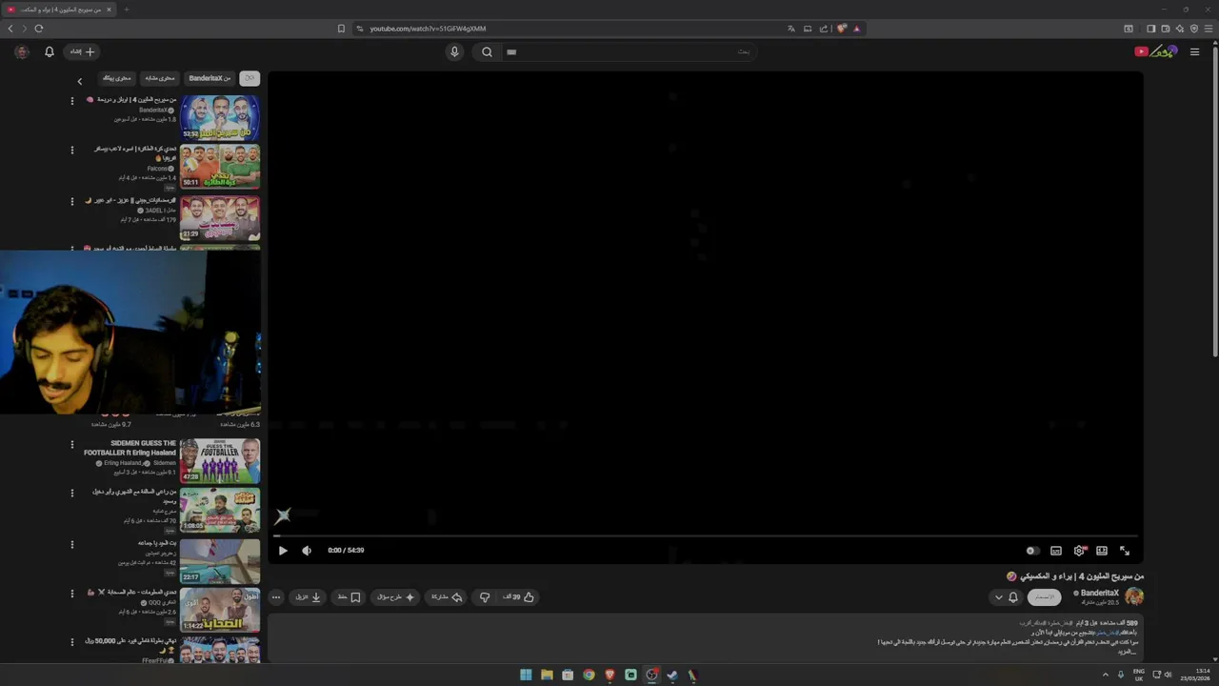
Task: Open options menu for the 1:08:05 video
Action: pyautogui.click(x=71, y=494)
